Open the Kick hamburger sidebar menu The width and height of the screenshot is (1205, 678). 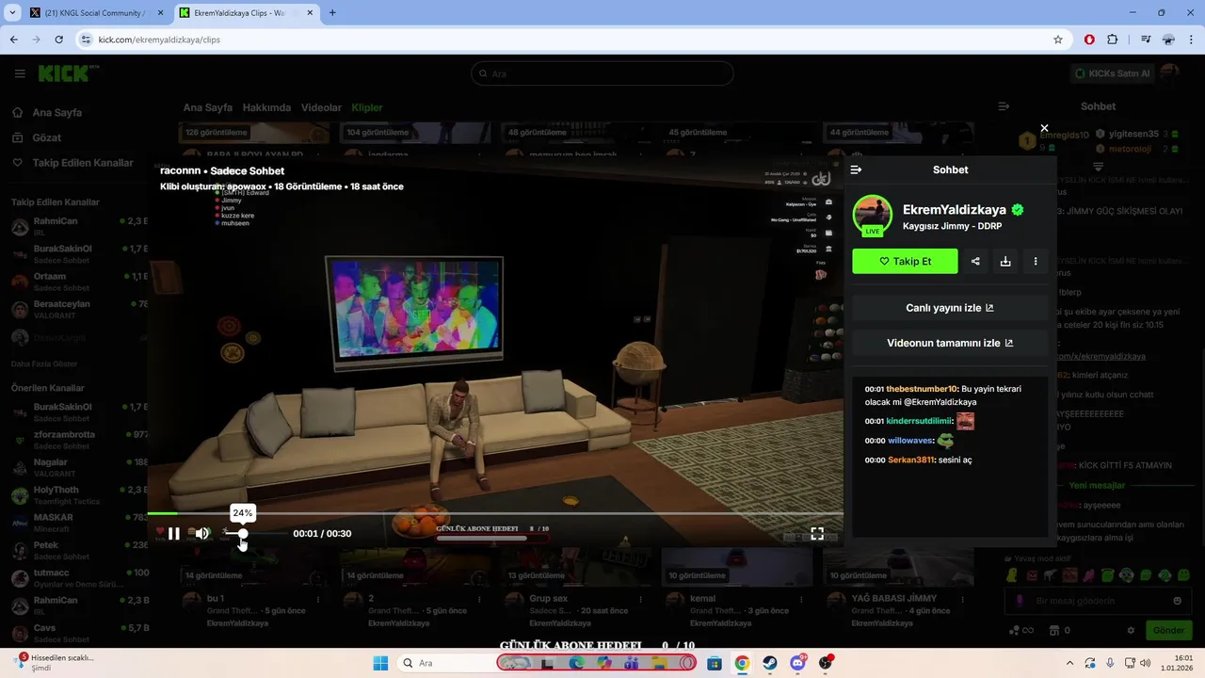20,73
